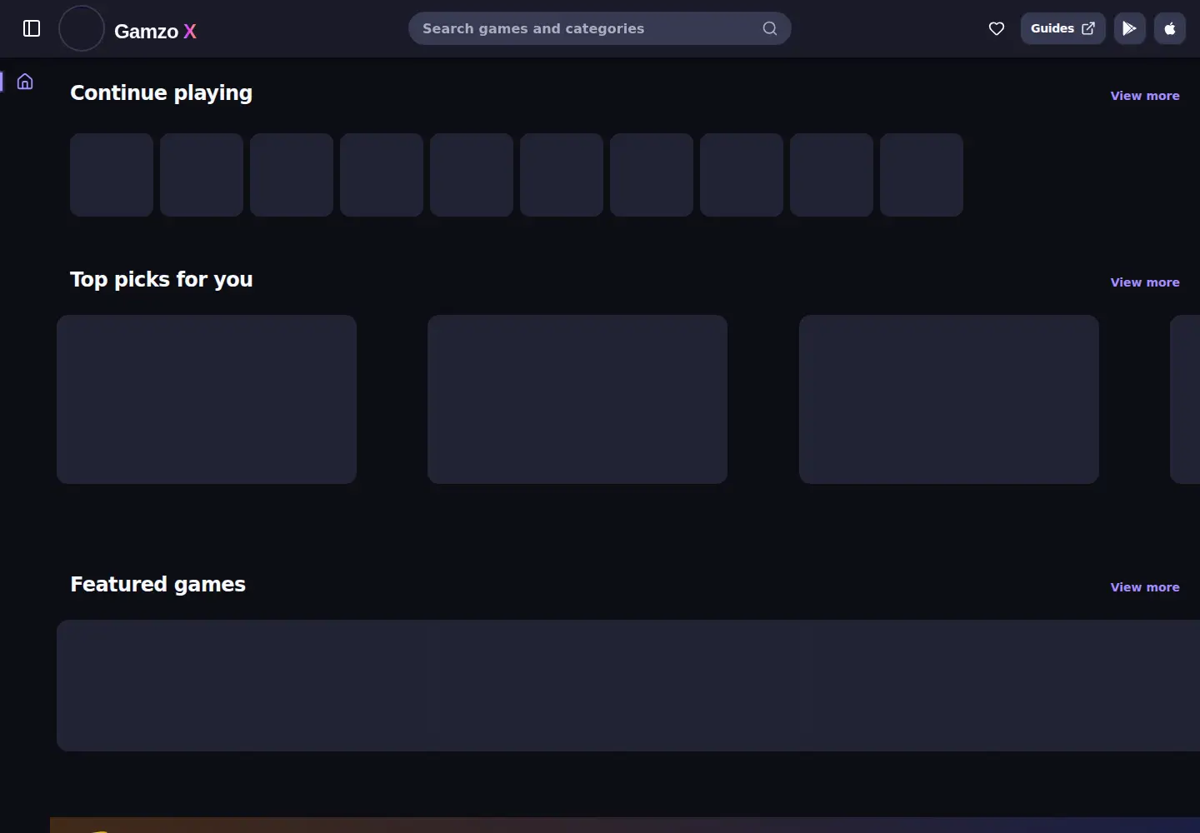Open favorites with the heart icon
This screenshot has height=833, width=1200.
(996, 29)
